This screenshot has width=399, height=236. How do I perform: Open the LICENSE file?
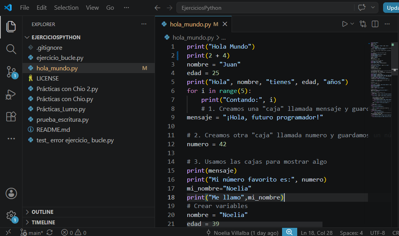[89, 79]
